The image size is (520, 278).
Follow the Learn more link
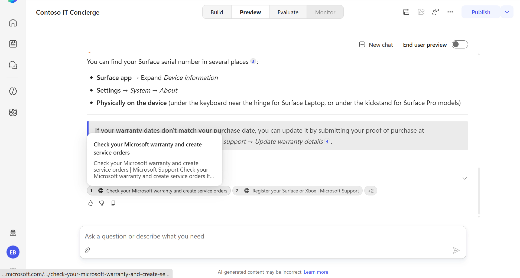coord(316,272)
